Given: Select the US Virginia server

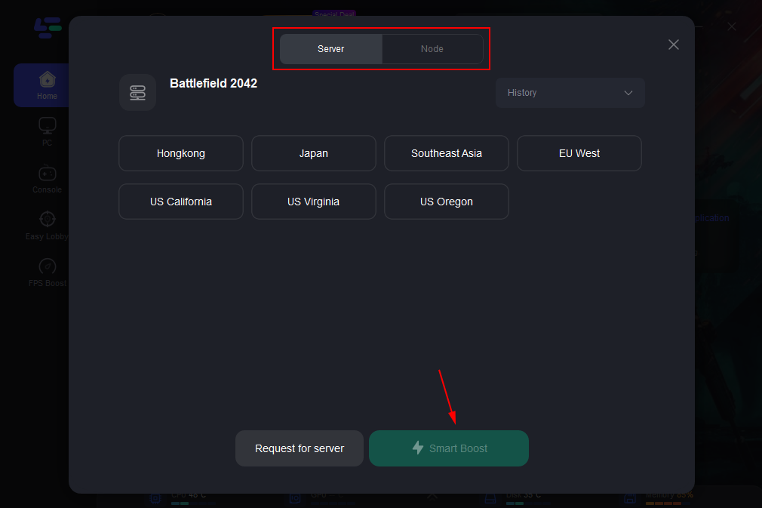Looking at the screenshot, I should click(314, 202).
